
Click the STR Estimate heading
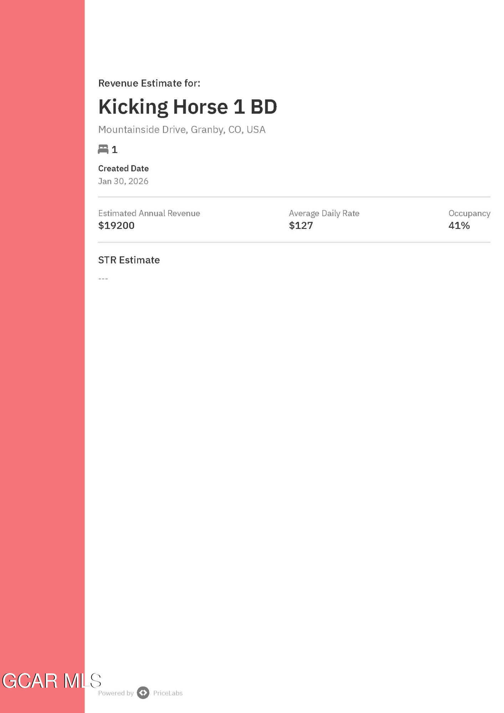coord(129,260)
